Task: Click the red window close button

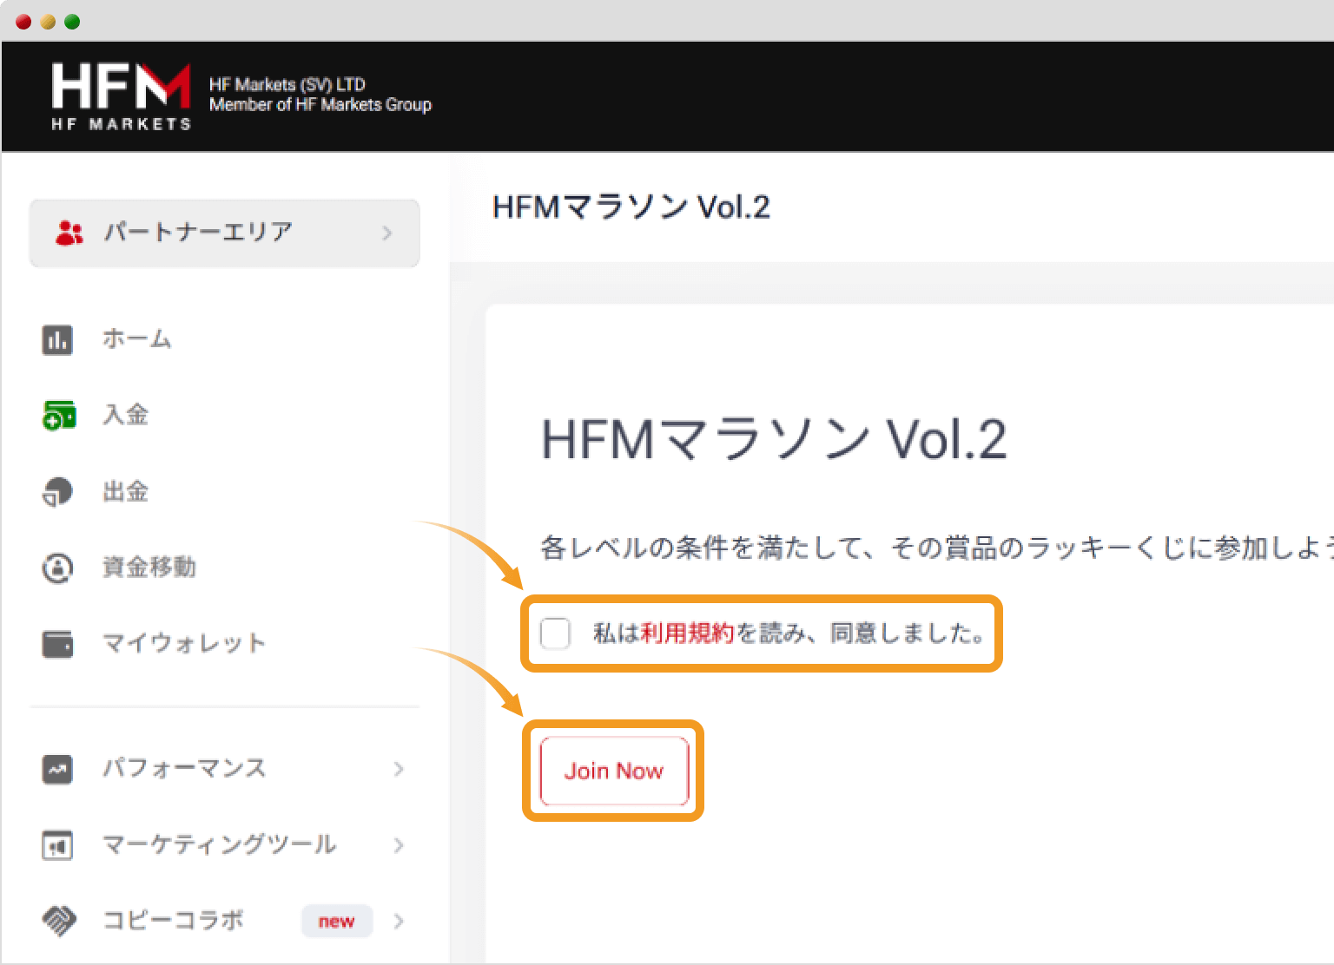Action: click(24, 22)
